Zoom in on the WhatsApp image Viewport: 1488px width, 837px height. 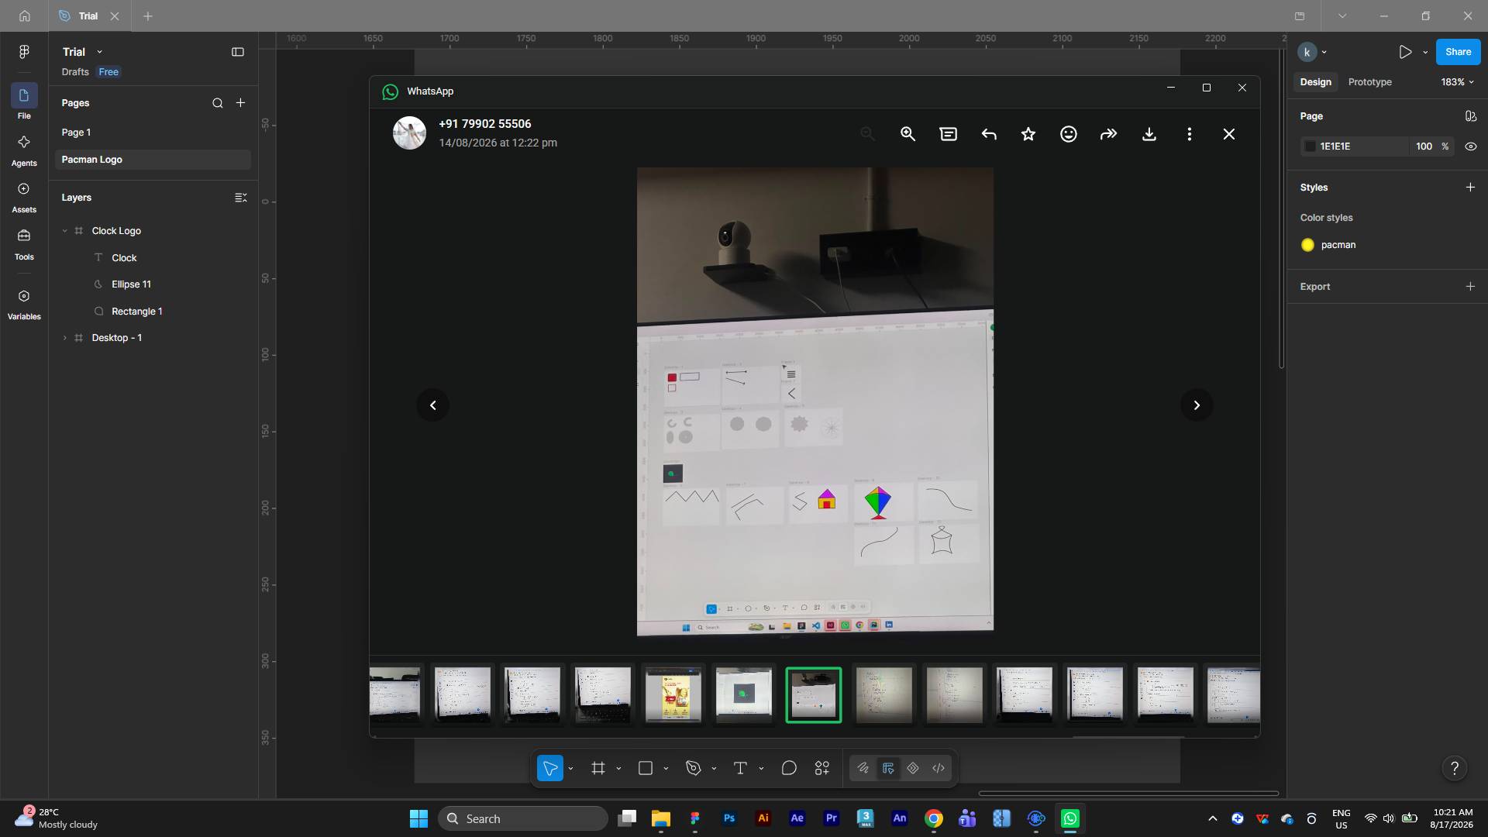908,134
